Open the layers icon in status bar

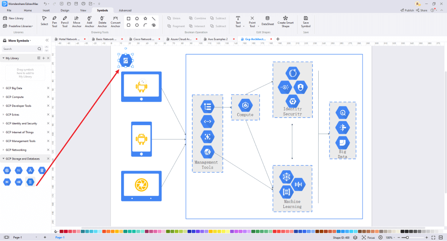pos(355,237)
